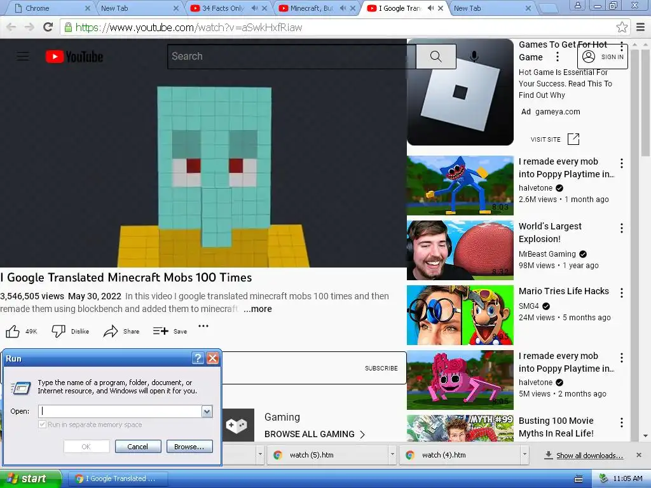Click the gameya.com ad link
This screenshot has height=488, width=651.
[558, 112]
